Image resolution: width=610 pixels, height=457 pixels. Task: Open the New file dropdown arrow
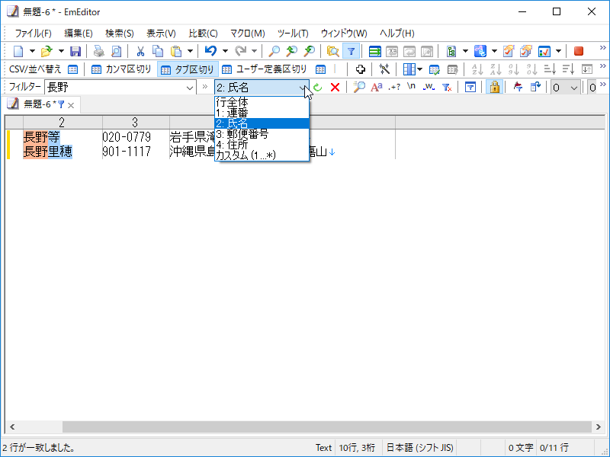coord(32,51)
